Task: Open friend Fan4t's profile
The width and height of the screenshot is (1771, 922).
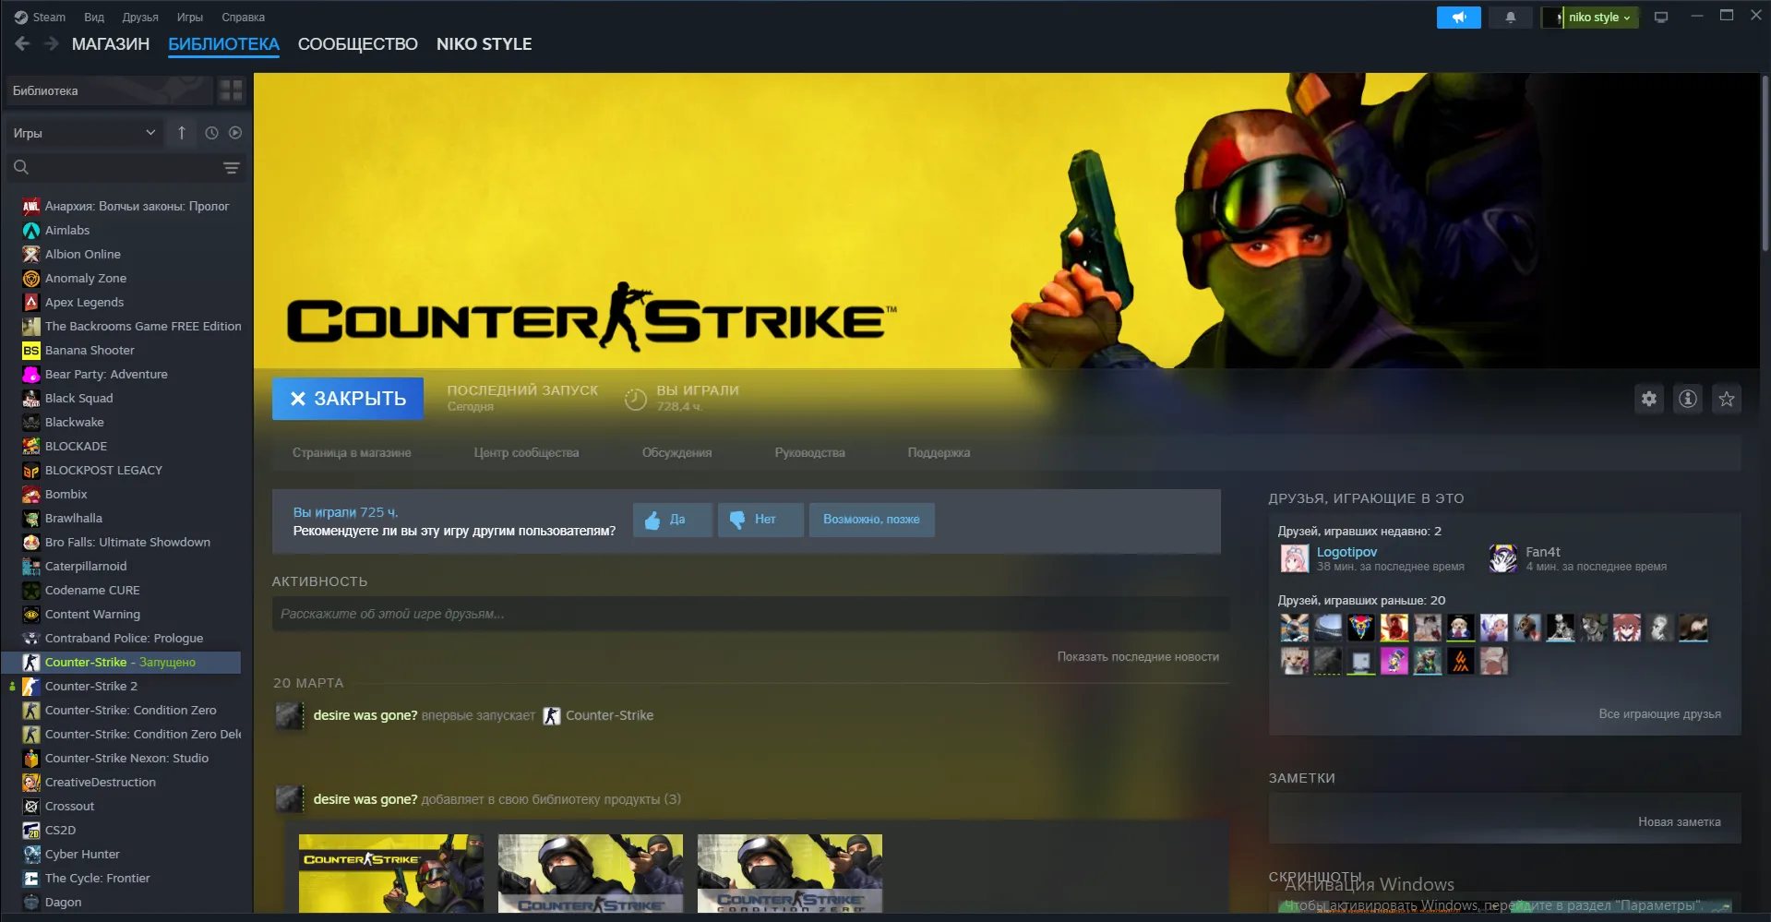Action: tap(1543, 552)
